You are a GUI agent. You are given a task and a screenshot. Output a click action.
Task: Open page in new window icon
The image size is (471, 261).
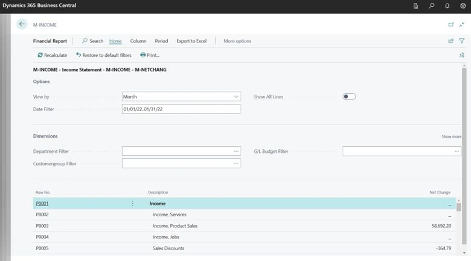tap(451, 25)
